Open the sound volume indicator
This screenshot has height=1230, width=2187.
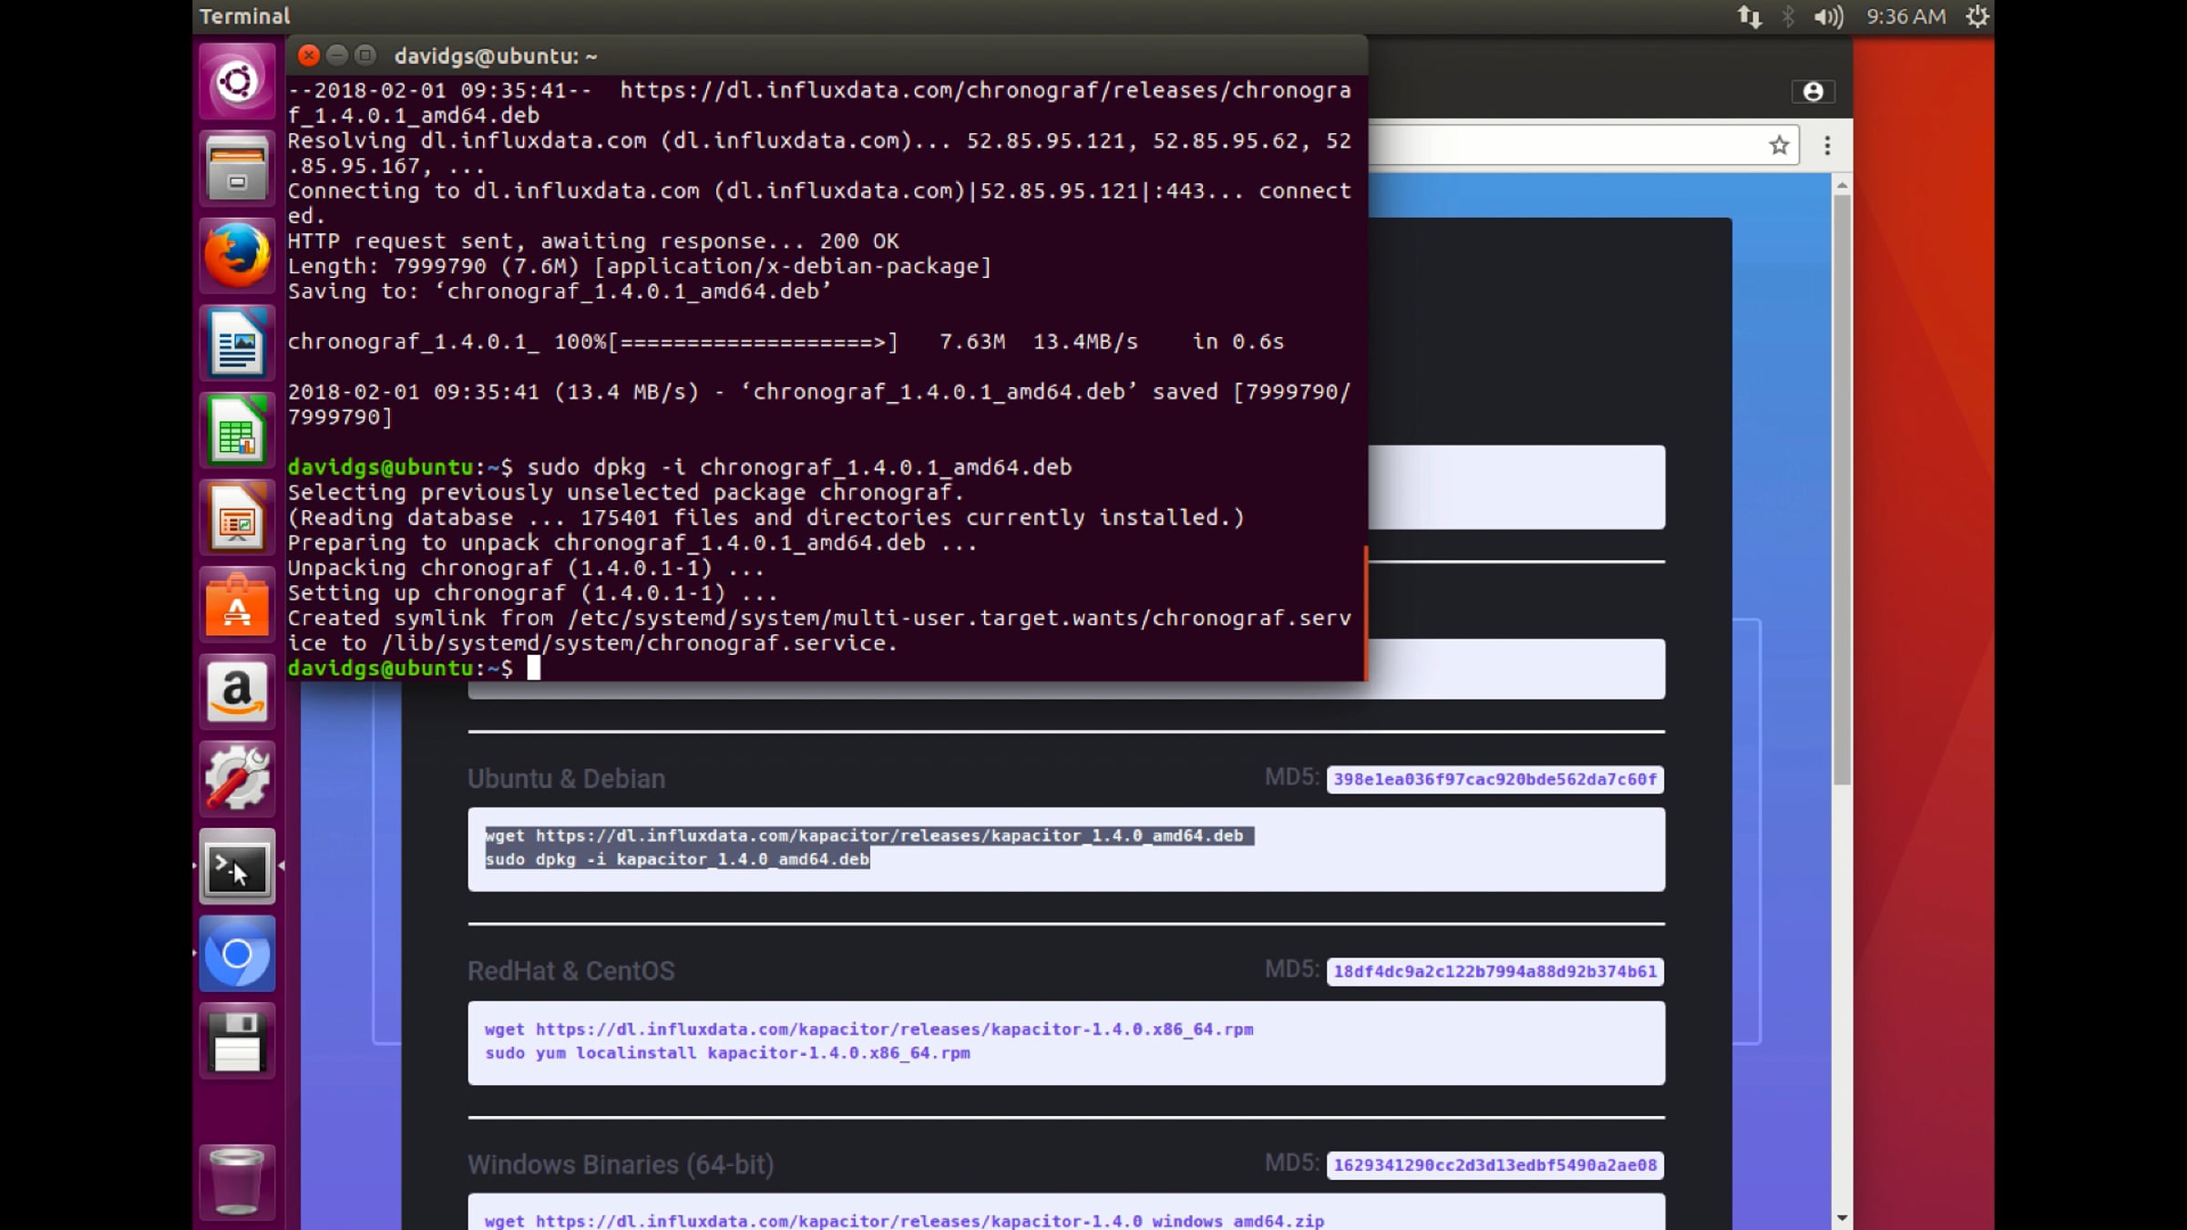[x=1827, y=16]
